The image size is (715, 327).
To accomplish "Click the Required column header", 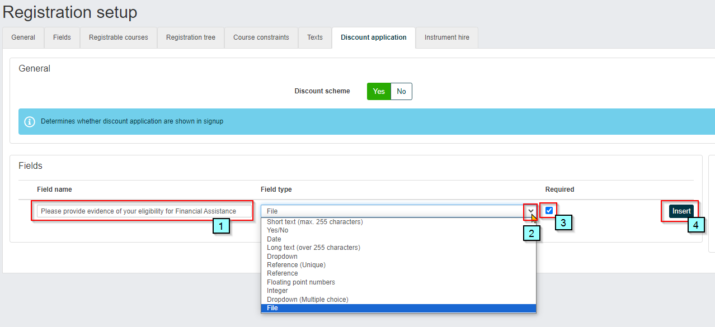I will click(x=559, y=189).
